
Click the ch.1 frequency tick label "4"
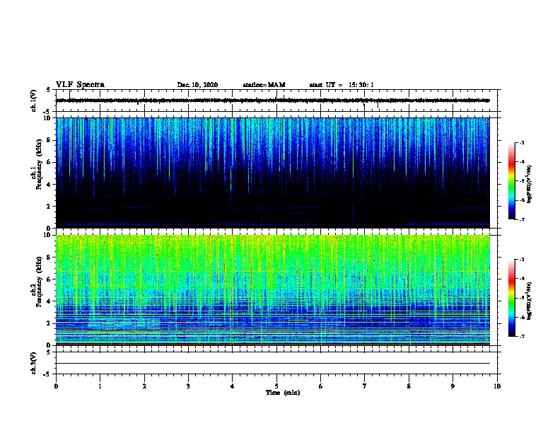(49, 185)
